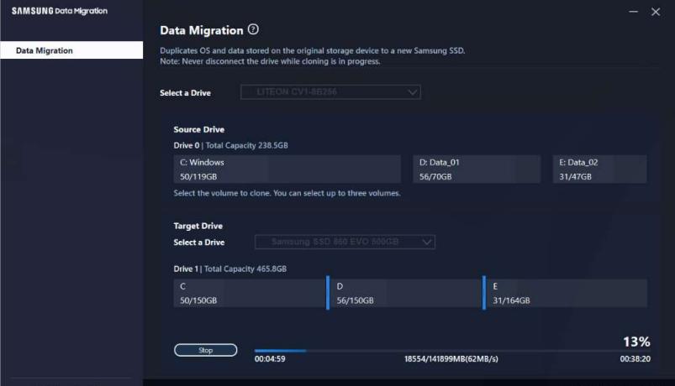The width and height of the screenshot is (675, 386).
Task: Click the 13% progress percentage
Action: [x=636, y=342]
